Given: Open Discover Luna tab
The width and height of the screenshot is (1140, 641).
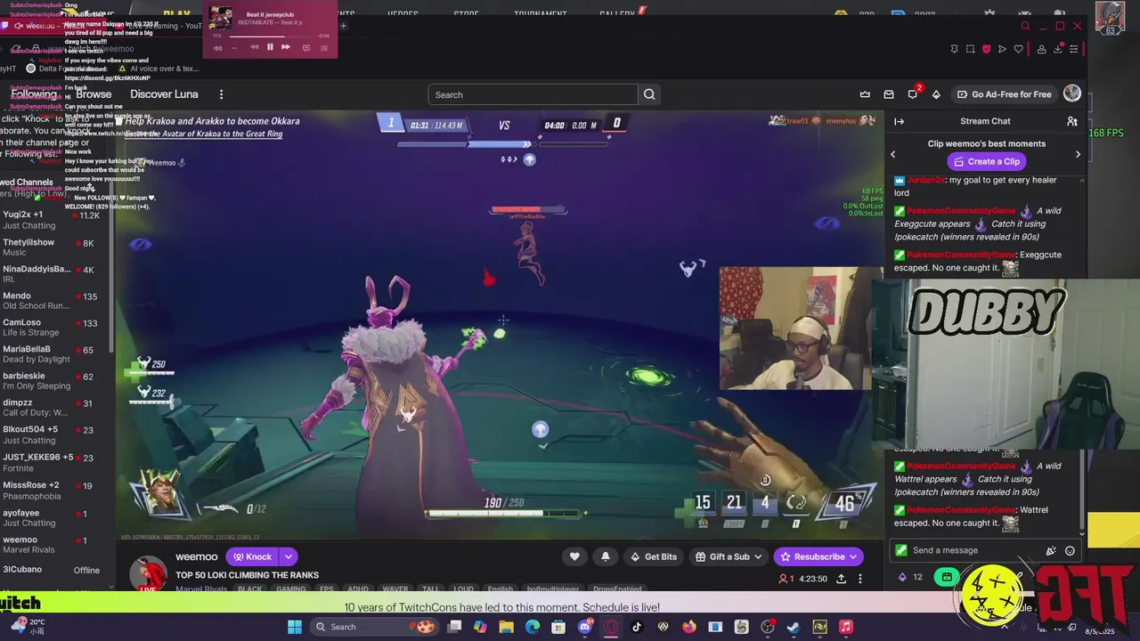Looking at the screenshot, I should click(164, 94).
